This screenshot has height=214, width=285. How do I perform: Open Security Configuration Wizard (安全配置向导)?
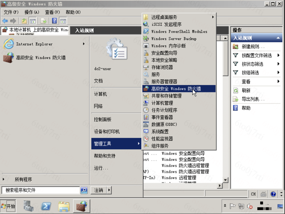(x=179, y=53)
